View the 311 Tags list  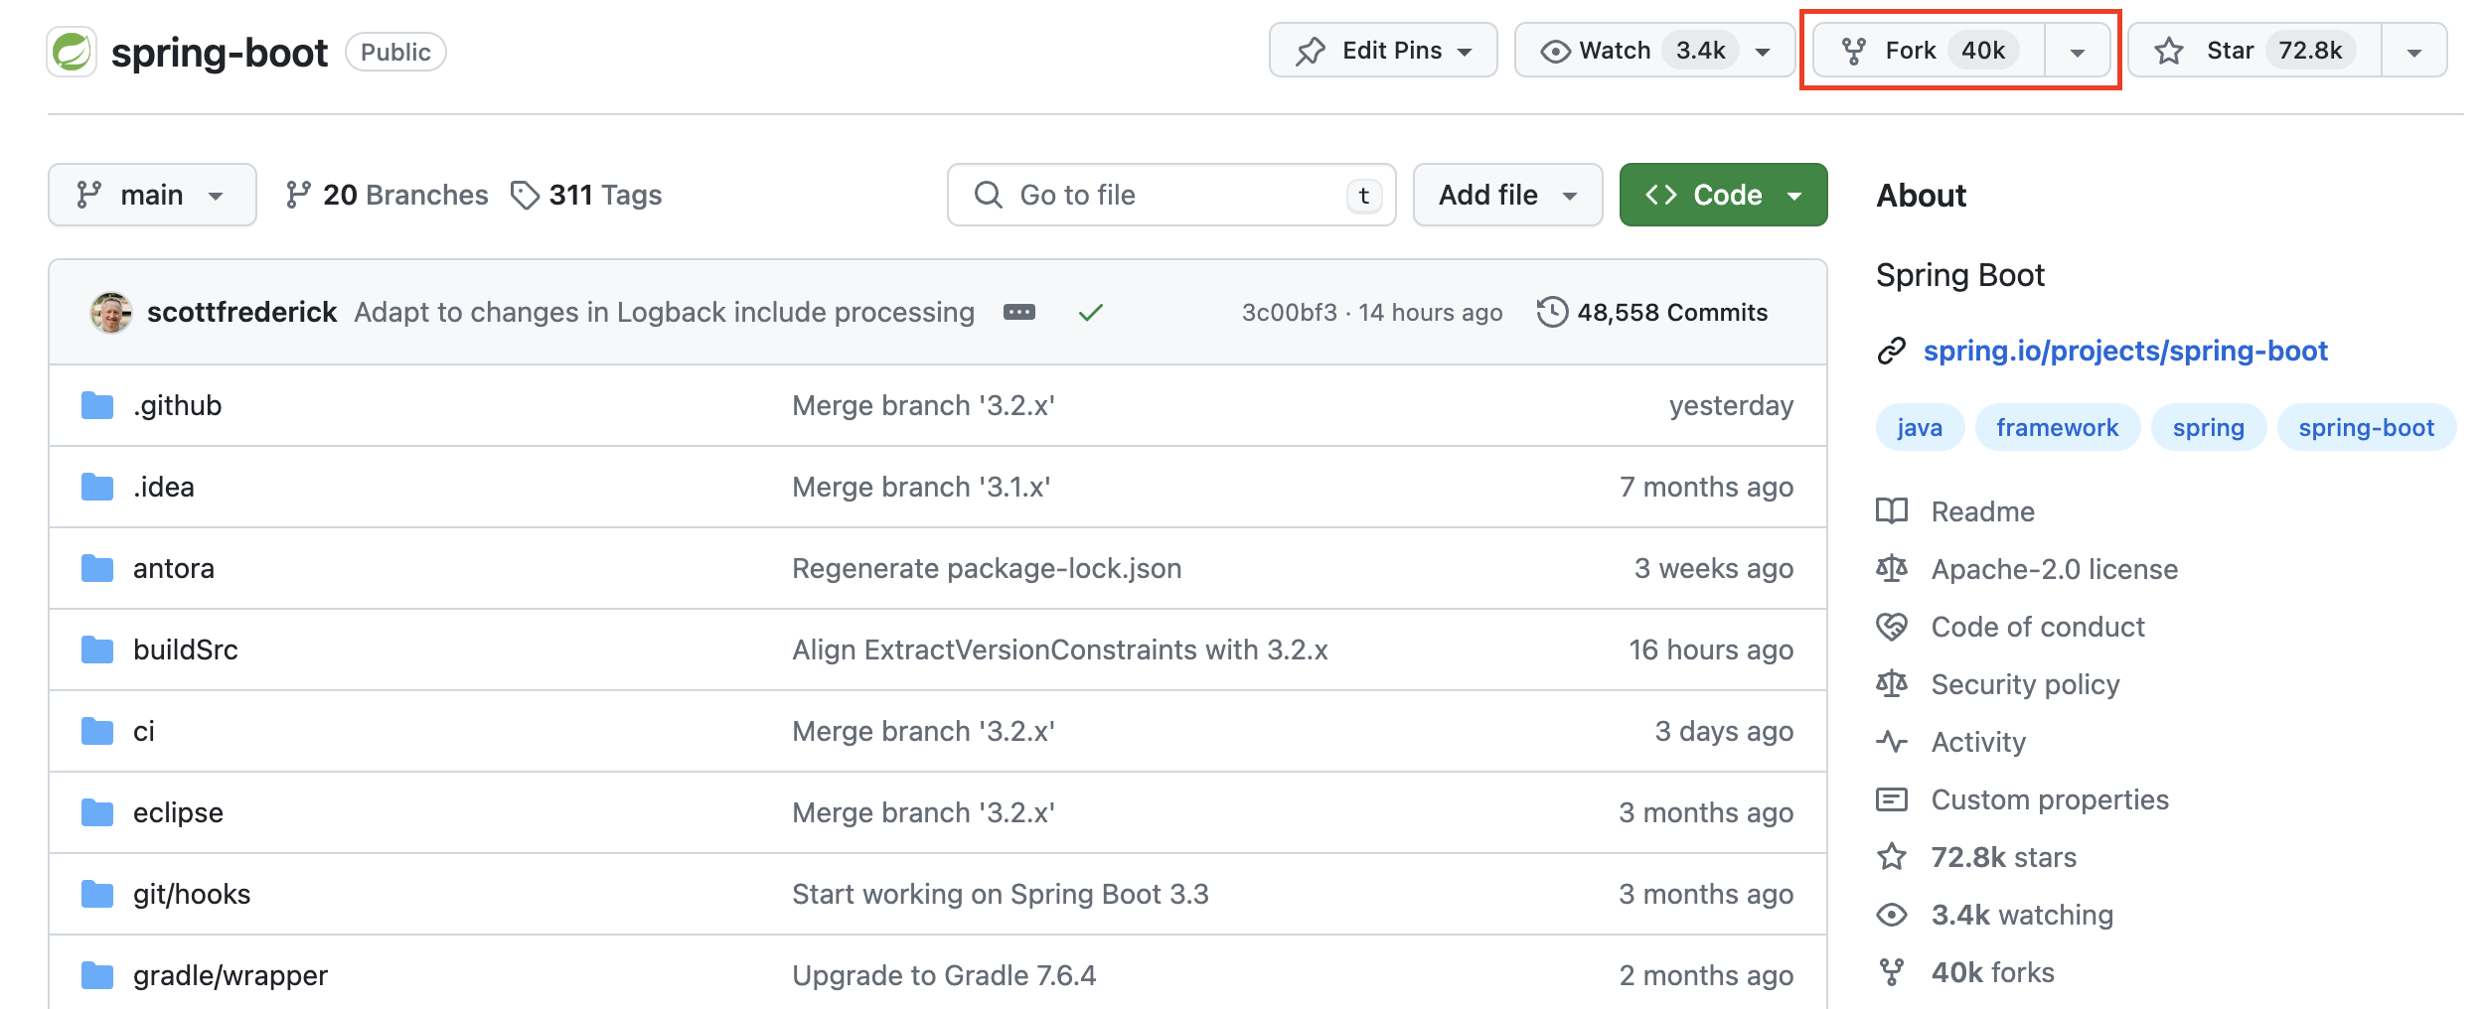pyautogui.click(x=586, y=195)
